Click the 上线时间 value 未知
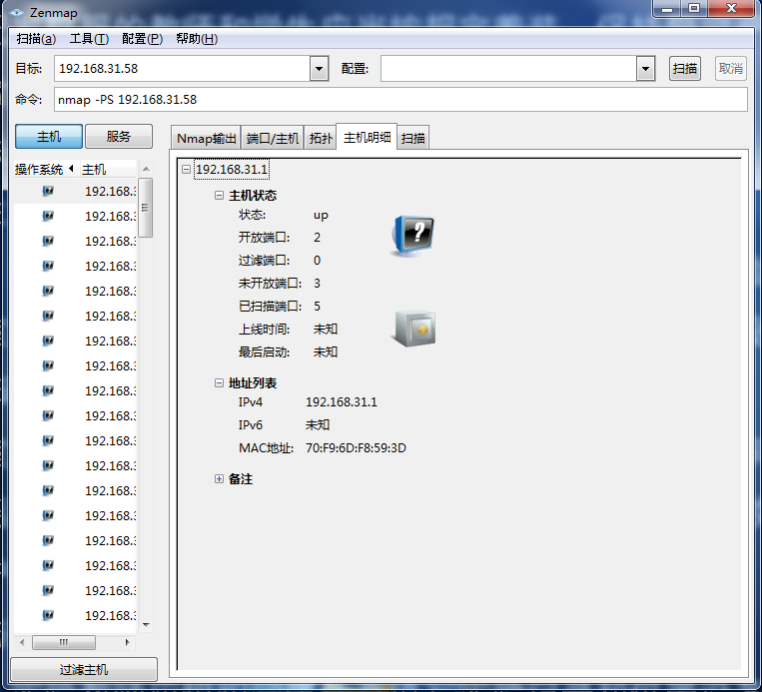Image resolution: width=762 pixels, height=692 pixels. pyautogui.click(x=326, y=329)
